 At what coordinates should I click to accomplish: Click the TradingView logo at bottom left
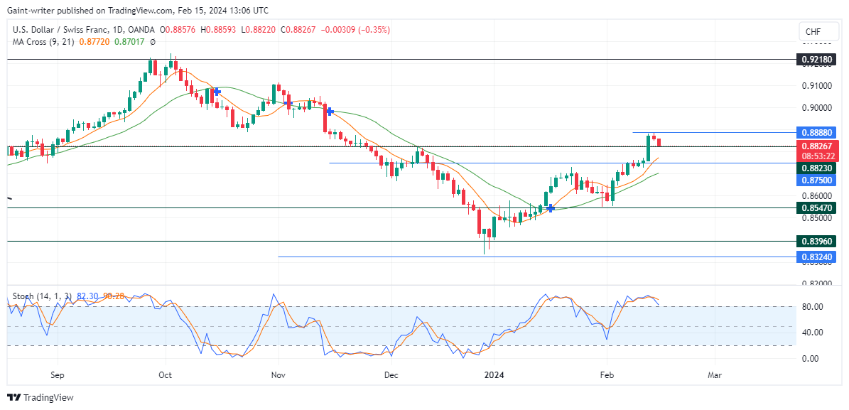pos(40,397)
